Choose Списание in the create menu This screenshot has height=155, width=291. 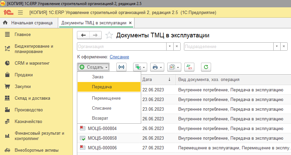(x=102, y=108)
